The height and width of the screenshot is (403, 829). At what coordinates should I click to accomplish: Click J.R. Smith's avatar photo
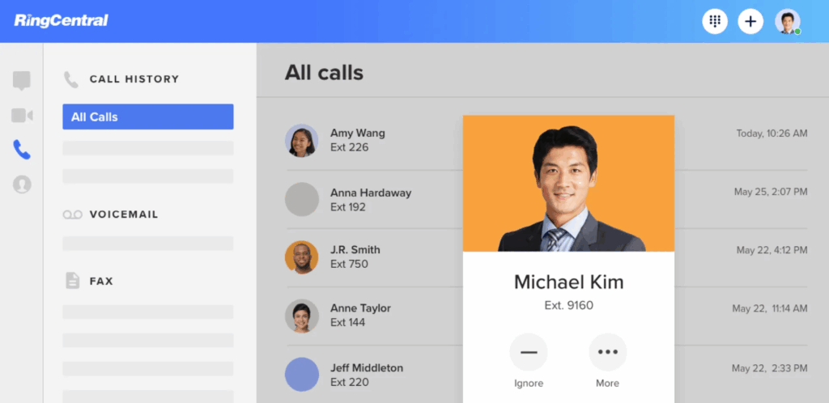(302, 257)
